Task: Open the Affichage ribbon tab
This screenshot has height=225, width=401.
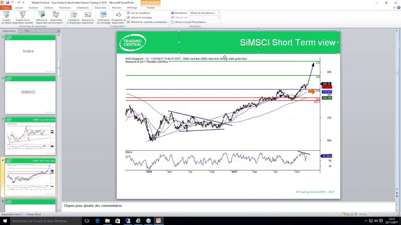Action: point(132,7)
